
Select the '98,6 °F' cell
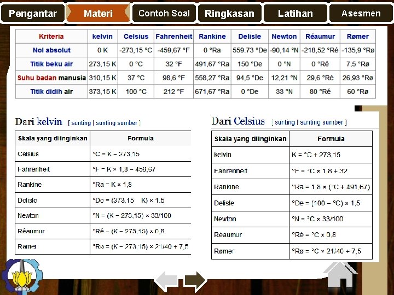click(x=173, y=78)
